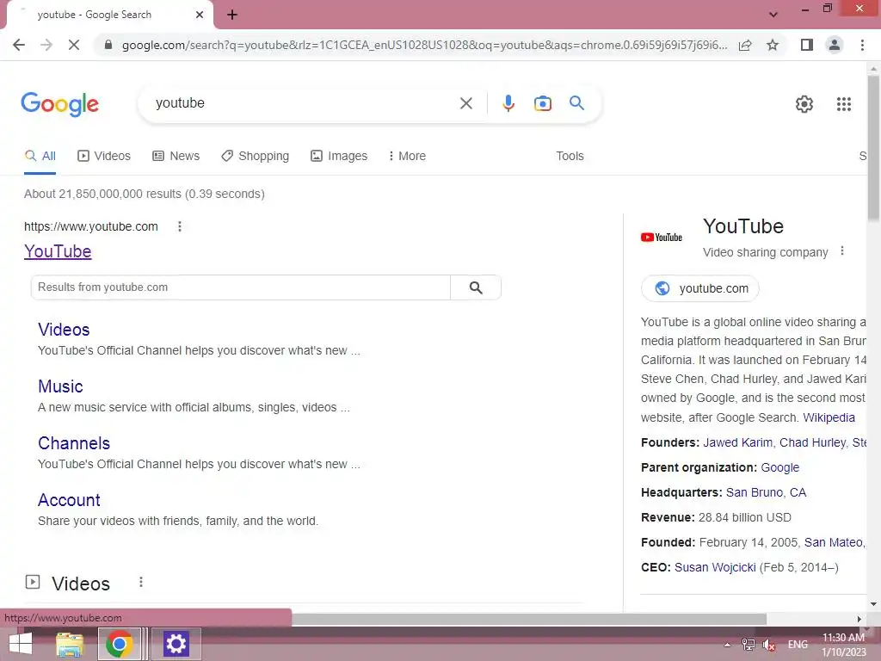This screenshot has width=881, height=661.
Task: Open Videos section three-dot options
Action: (141, 583)
